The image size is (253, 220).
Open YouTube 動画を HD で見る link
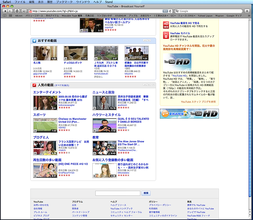pyautogui.click(x=184, y=23)
